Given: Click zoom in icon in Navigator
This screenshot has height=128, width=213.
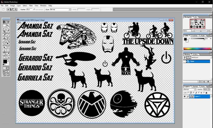Looking at the screenshot, I should 209,31.
